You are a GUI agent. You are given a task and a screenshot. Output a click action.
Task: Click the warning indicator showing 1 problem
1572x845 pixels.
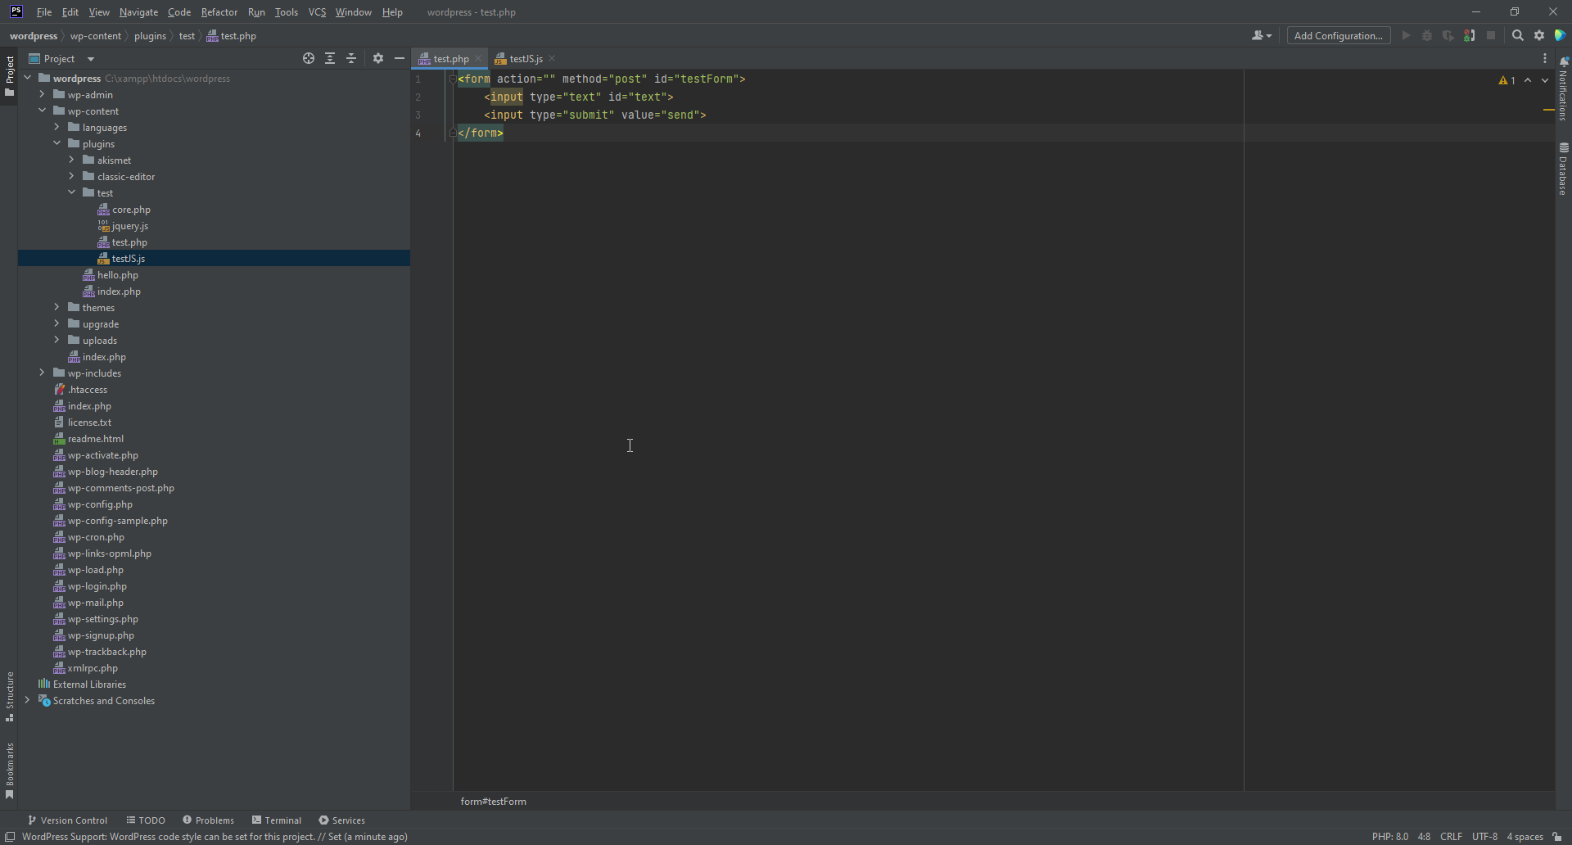point(1506,80)
